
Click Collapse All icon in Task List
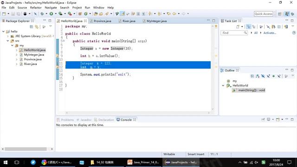[279, 27]
